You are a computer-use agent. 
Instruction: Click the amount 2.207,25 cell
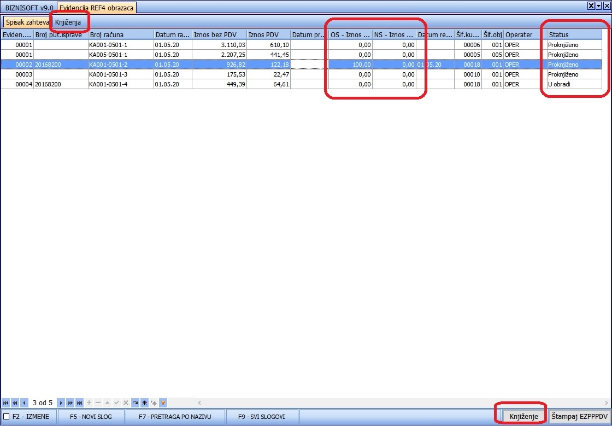tap(219, 55)
